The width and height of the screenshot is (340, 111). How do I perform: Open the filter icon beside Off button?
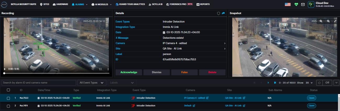pyautogui.click(x=336, y=82)
